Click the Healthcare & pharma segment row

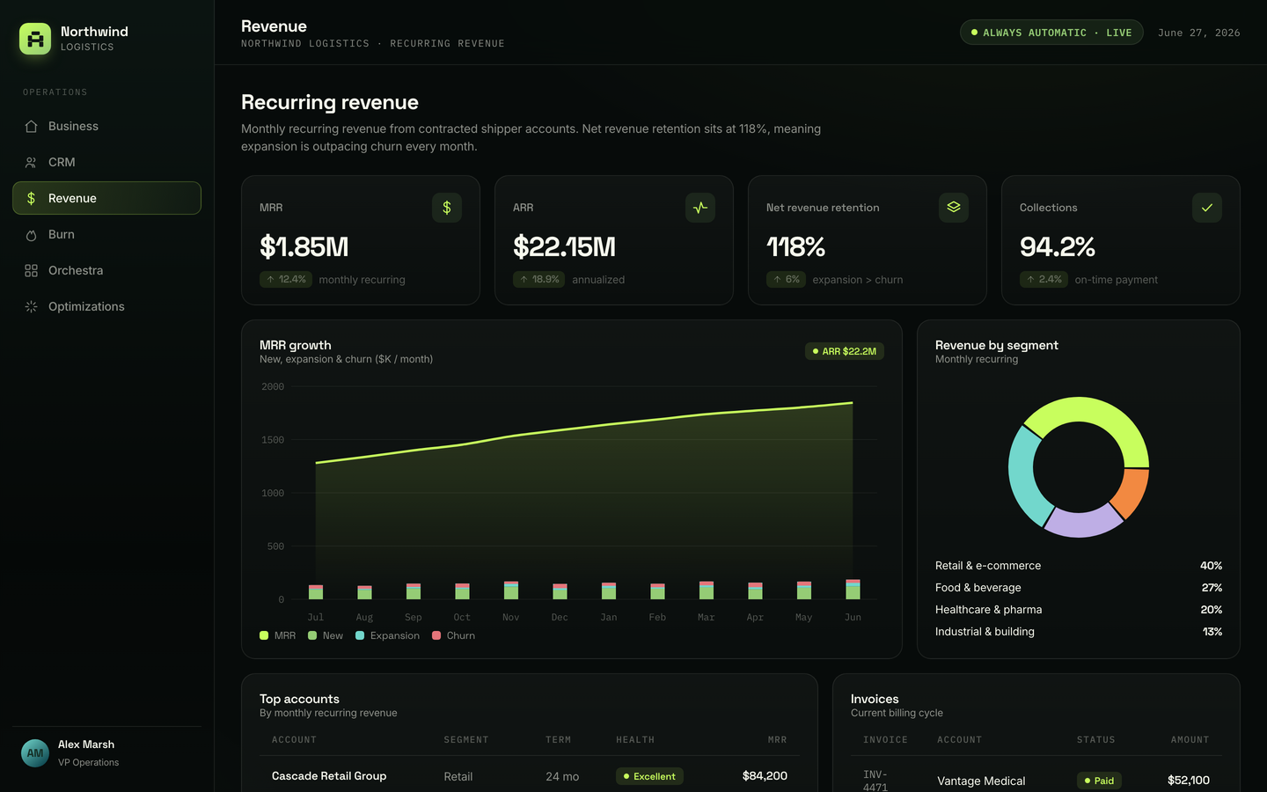tap(1079, 610)
